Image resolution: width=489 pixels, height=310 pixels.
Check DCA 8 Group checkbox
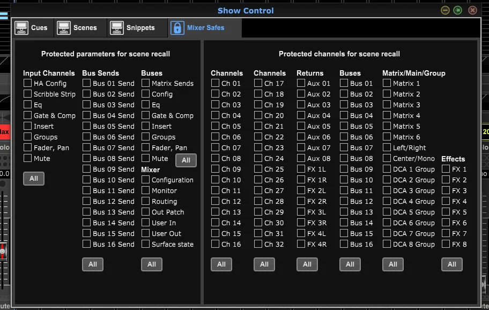click(387, 244)
